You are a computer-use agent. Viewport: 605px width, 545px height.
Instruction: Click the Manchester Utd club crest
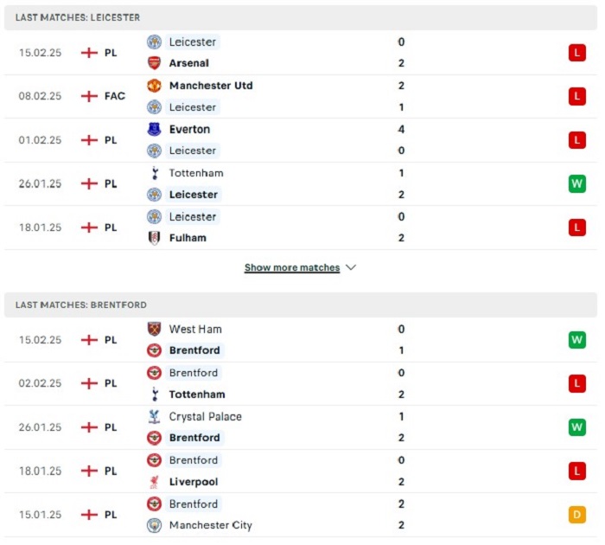(155, 86)
